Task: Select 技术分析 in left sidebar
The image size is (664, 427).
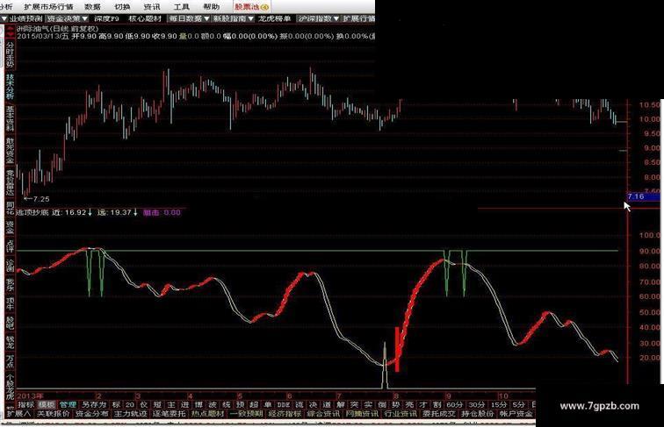Action: click(10, 87)
